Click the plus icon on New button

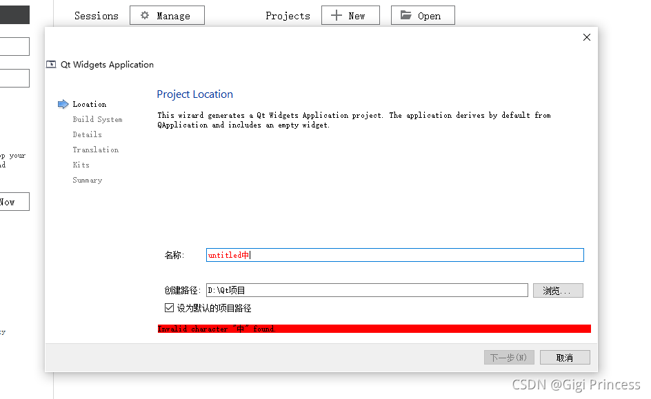click(x=337, y=15)
